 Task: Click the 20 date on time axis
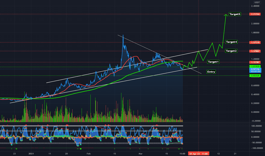point(67,154)
